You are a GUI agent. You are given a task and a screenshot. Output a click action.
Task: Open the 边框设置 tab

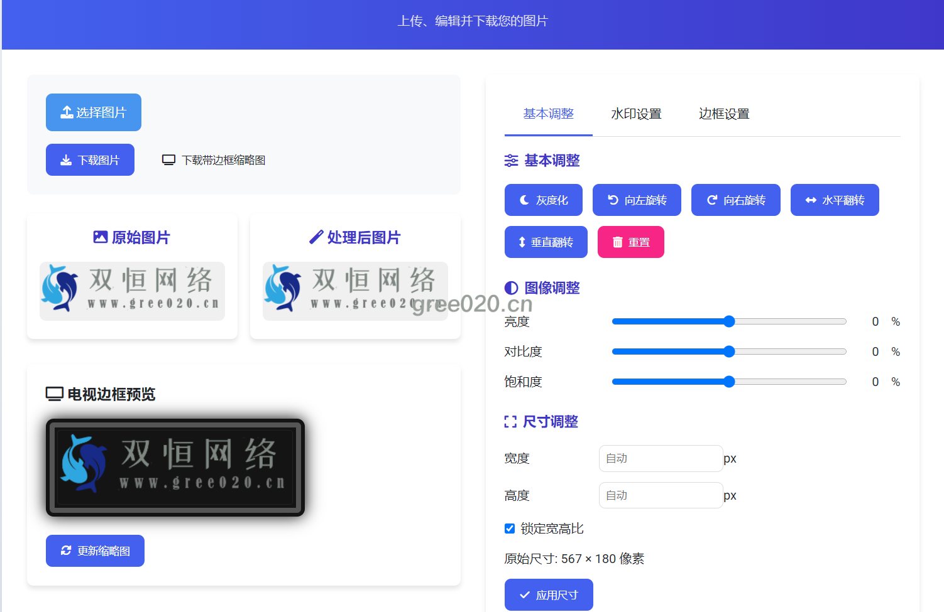(724, 114)
